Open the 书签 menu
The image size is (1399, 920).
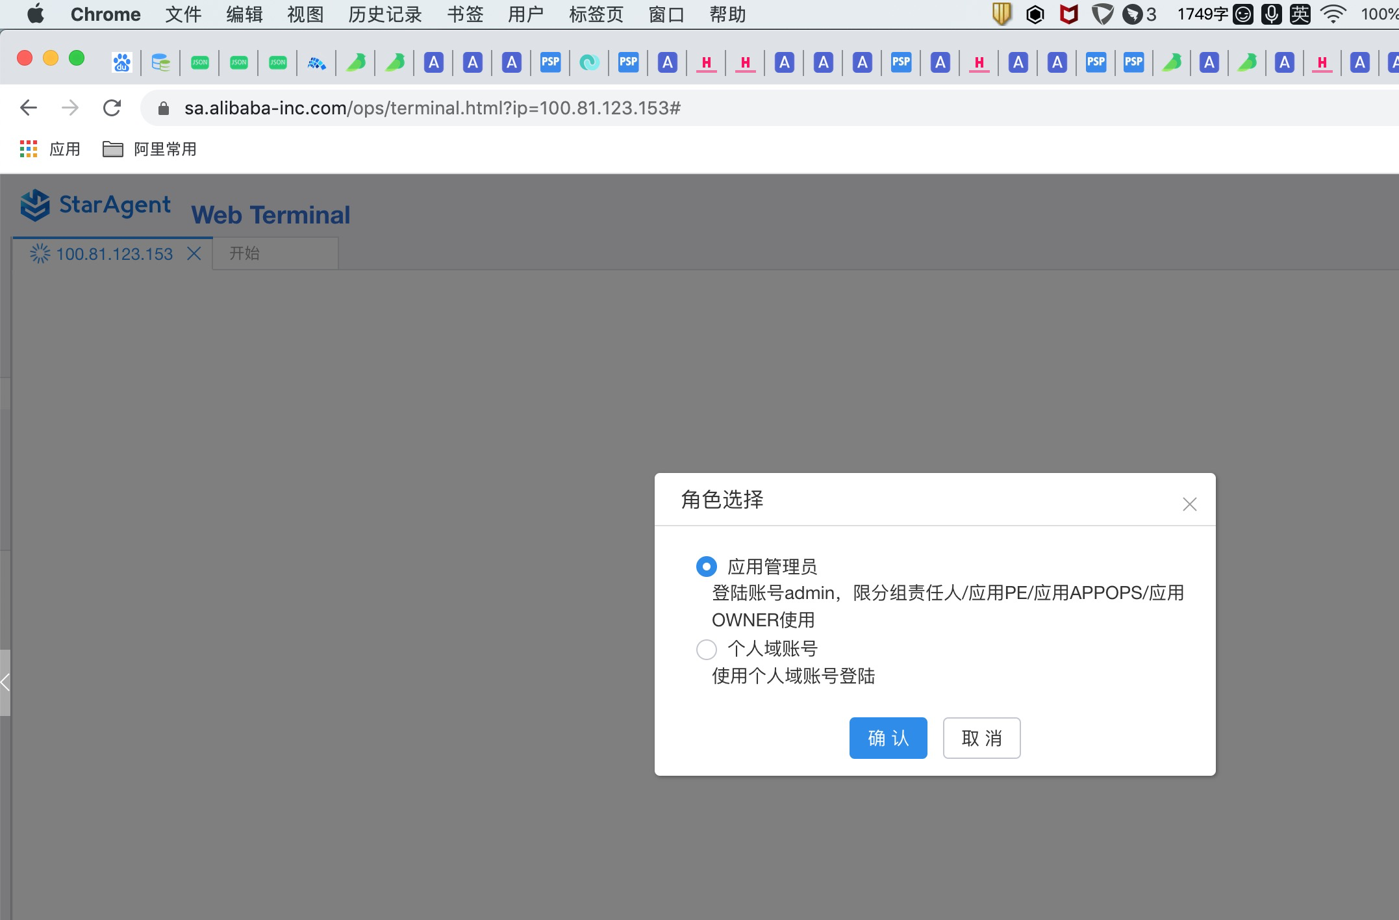click(464, 14)
